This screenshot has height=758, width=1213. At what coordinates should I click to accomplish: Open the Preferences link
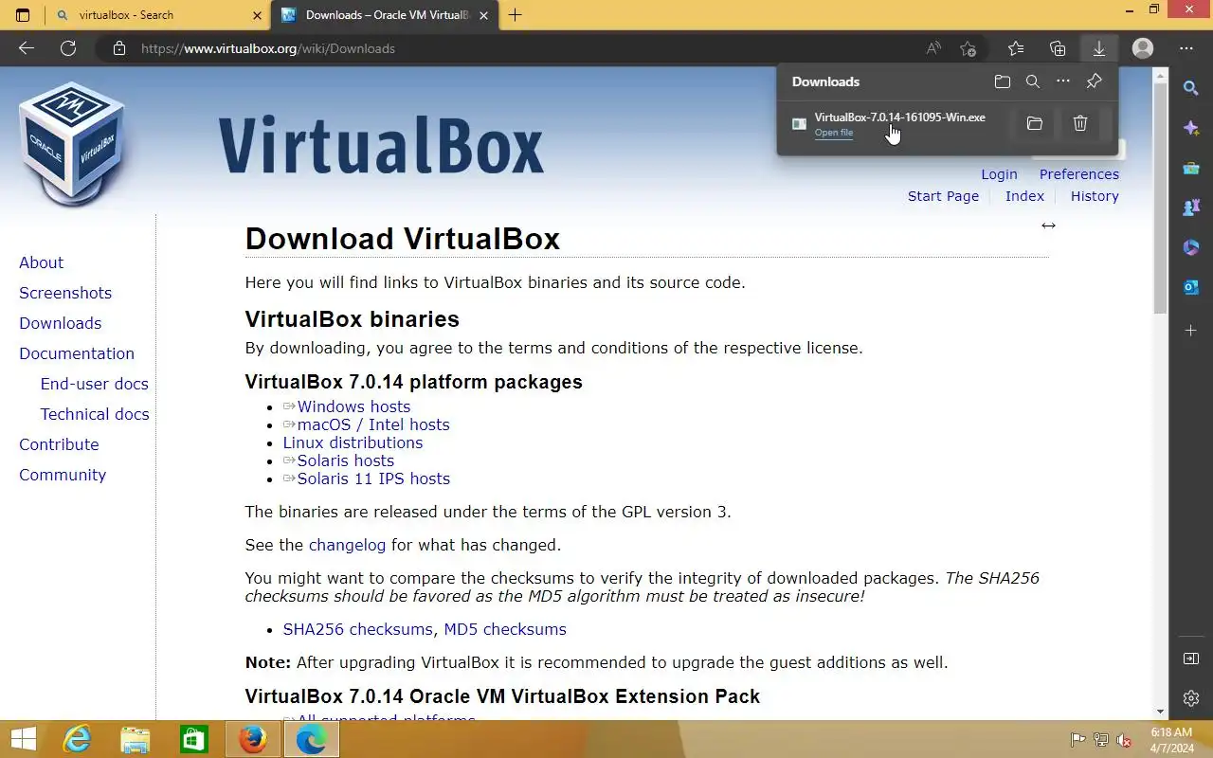click(x=1078, y=174)
